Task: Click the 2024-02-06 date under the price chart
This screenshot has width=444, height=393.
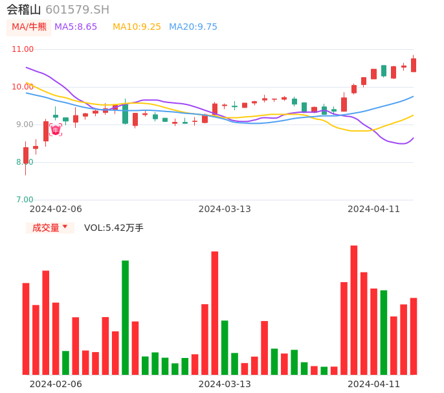Action: [x=56, y=209]
